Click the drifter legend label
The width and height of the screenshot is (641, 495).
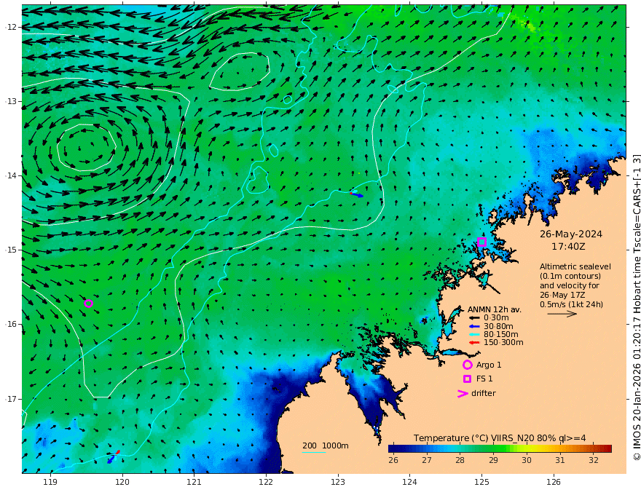483,393
